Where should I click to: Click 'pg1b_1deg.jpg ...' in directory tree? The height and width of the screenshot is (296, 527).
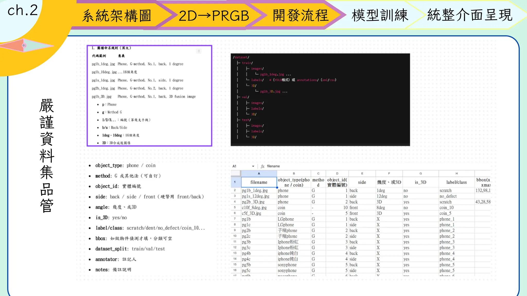point(275,74)
